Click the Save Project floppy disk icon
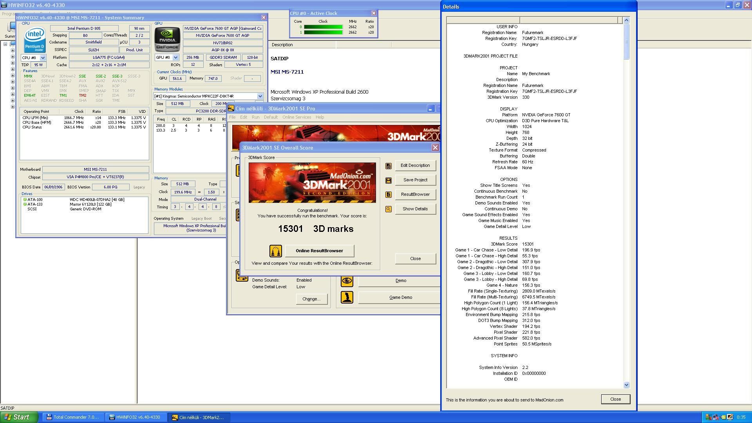Image resolution: width=752 pixels, height=423 pixels. click(388, 181)
